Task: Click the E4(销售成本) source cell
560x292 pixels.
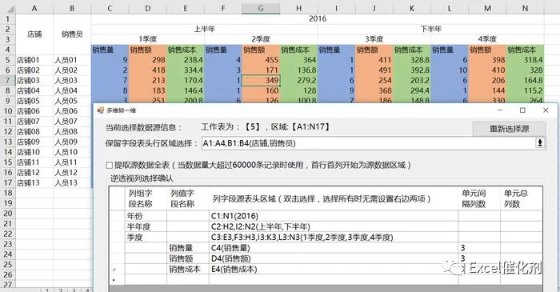Action: point(334,269)
